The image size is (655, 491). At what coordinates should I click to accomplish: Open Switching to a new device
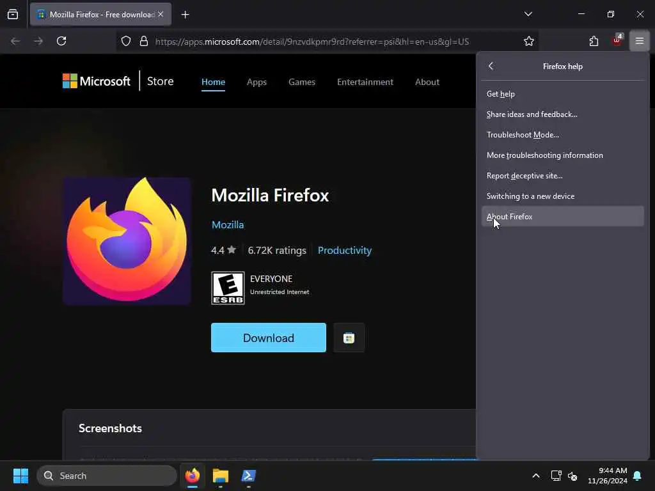coord(562,196)
